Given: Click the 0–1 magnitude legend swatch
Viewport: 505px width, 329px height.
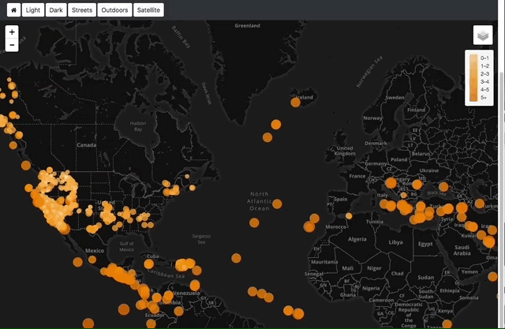Looking at the screenshot, I should (473, 58).
